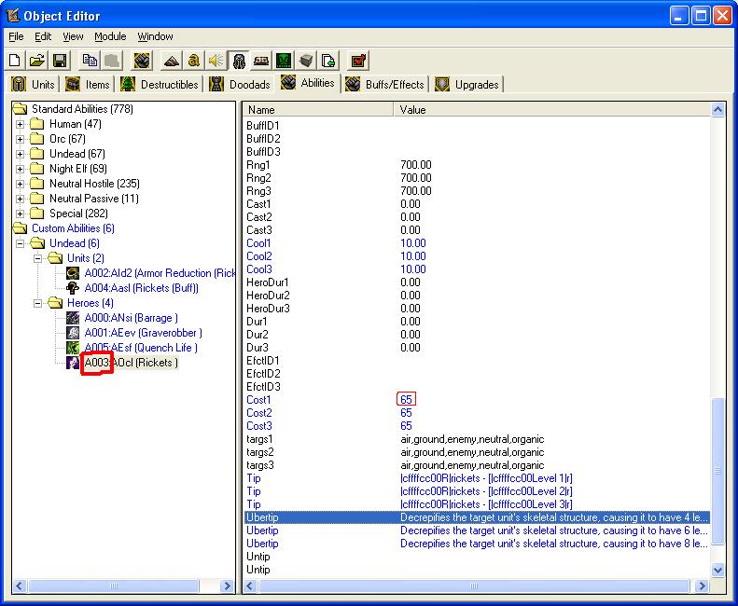Open the Trigger Editor 'a' icon
The image size is (738, 606).
point(193,61)
